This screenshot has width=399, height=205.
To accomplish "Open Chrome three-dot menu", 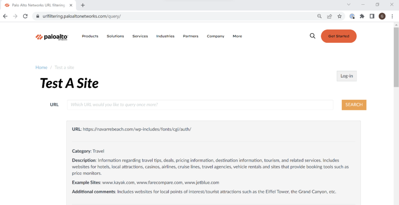I will [392, 16].
